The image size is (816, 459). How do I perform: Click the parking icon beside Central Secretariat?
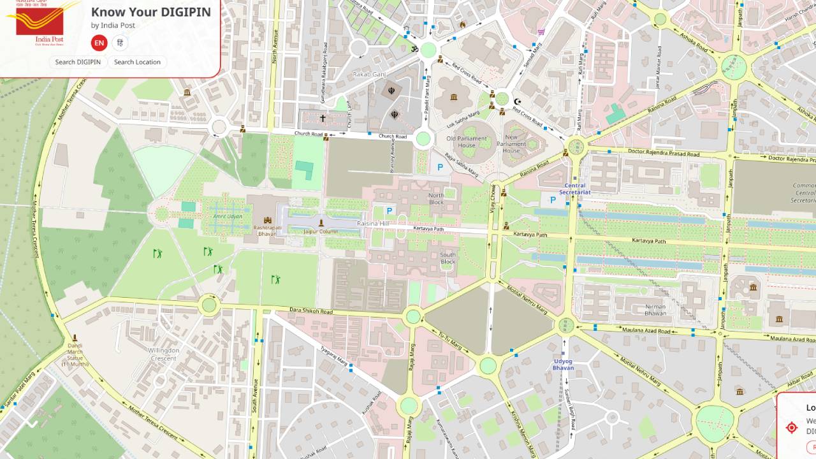point(553,200)
